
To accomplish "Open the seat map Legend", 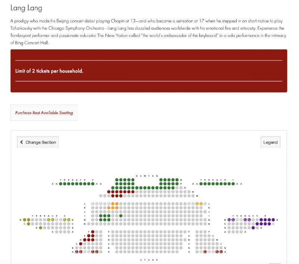I will (x=270, y=142).
